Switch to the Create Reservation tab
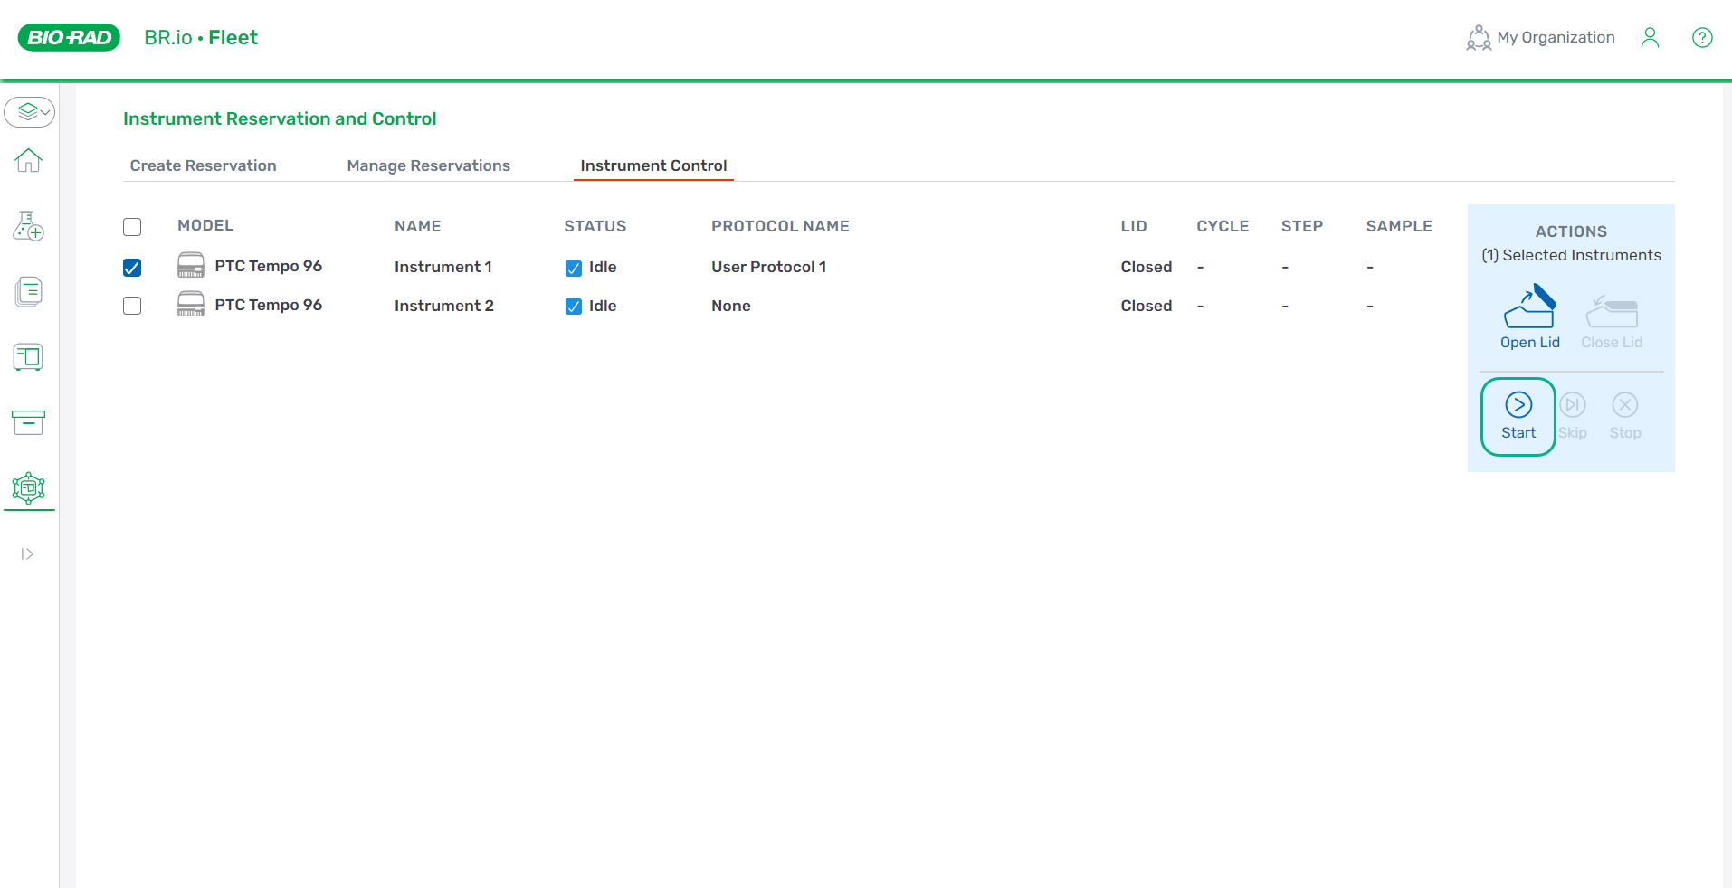This screenshot has width=1732, height=888. coord(203,165)
